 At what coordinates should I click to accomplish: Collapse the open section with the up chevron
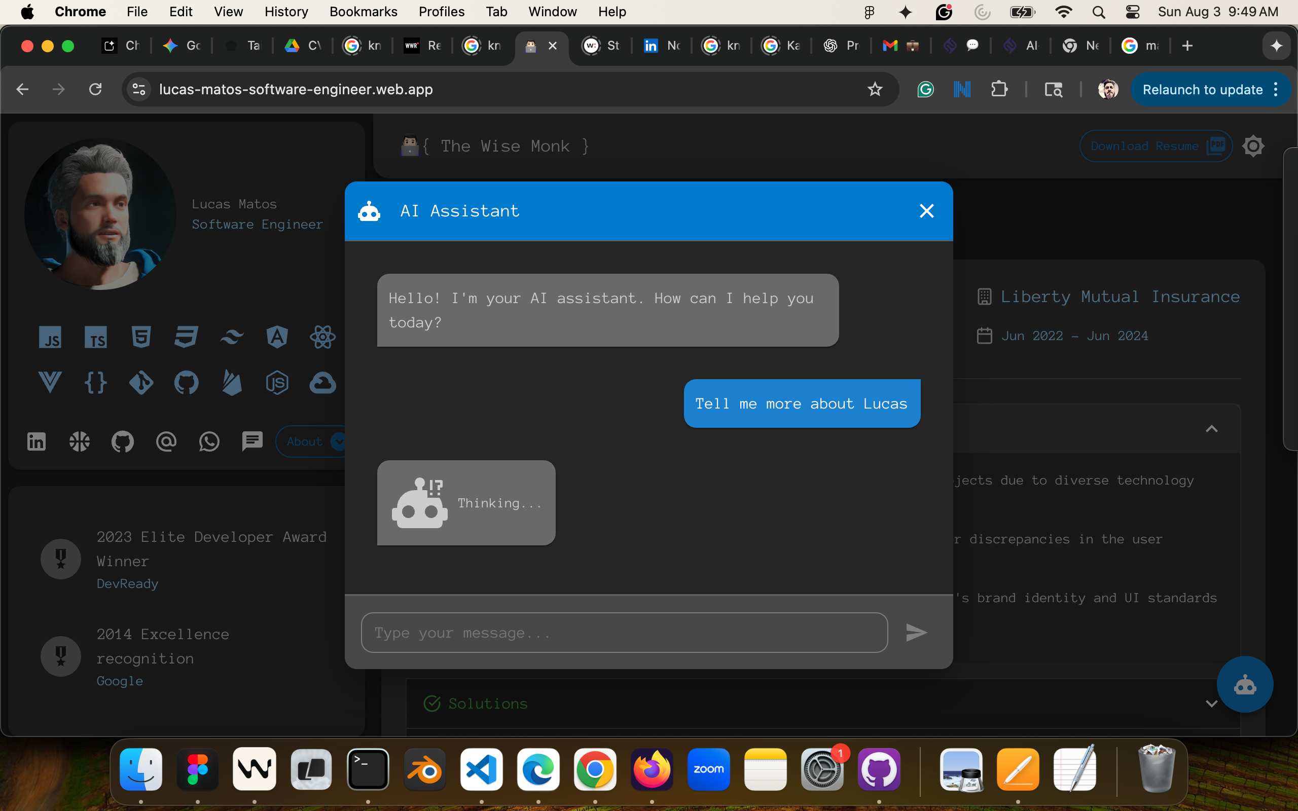click(x=1211, y=429)
